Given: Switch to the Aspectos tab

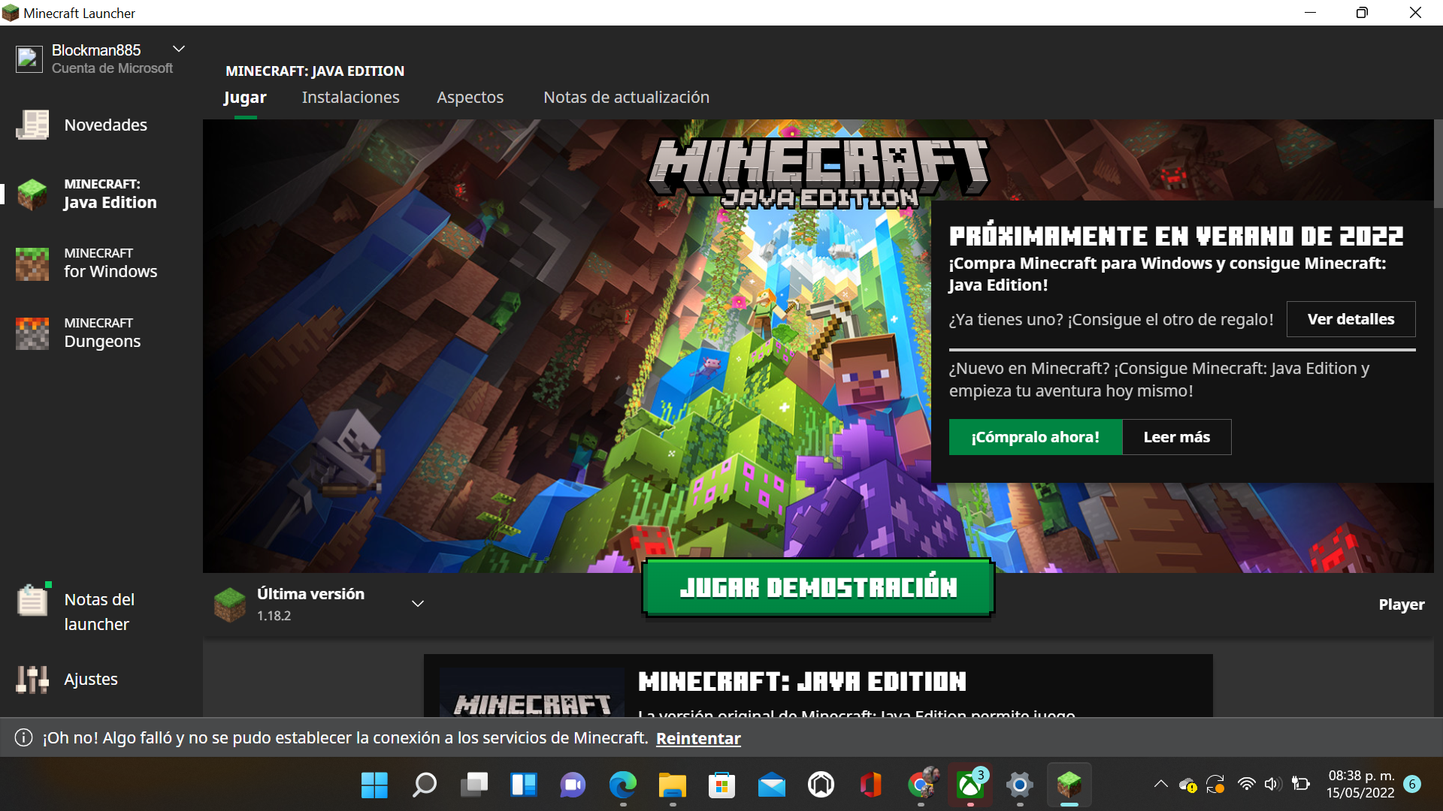Looking at the screenshot, I should pos(470,98).
